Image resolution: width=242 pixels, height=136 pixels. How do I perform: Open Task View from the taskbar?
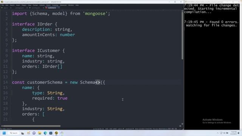coord(23,133)
